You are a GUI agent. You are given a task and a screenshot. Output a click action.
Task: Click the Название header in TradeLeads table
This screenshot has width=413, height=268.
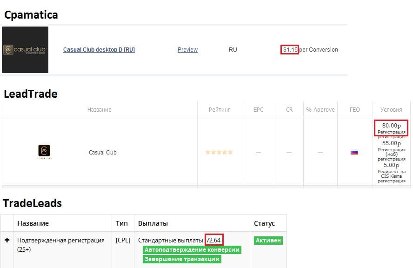[33, 223]
